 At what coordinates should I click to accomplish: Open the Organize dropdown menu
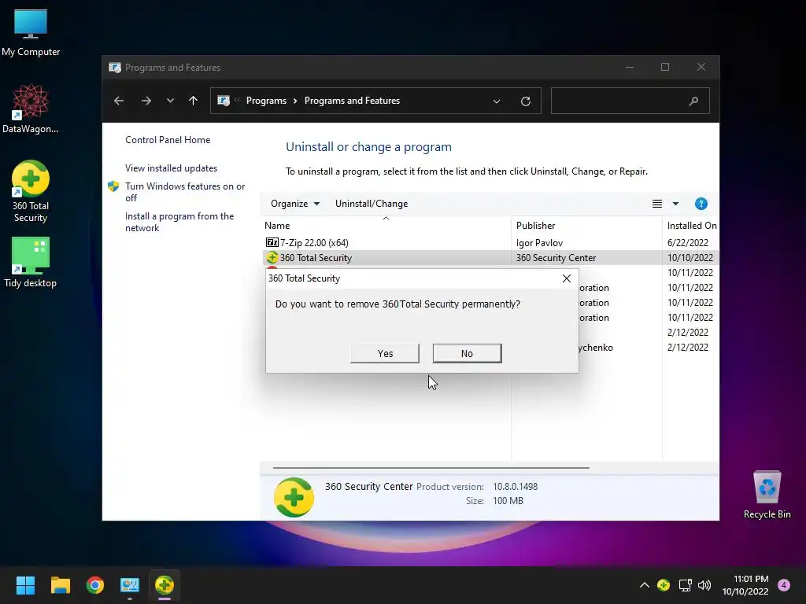295,204
